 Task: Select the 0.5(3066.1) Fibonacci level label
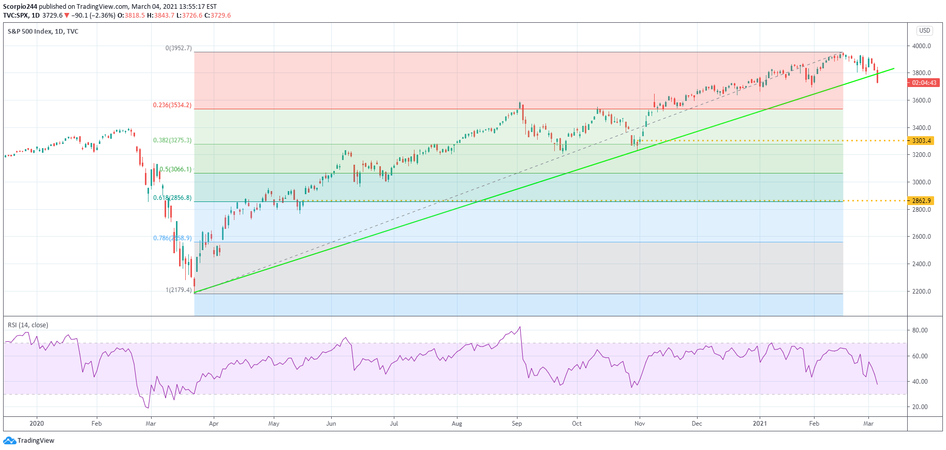[x=175, y=169]
